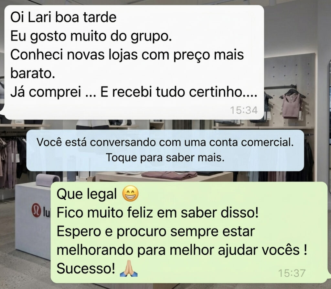Tap the grinning emoji after "Que legal"

tap(131, 194)
